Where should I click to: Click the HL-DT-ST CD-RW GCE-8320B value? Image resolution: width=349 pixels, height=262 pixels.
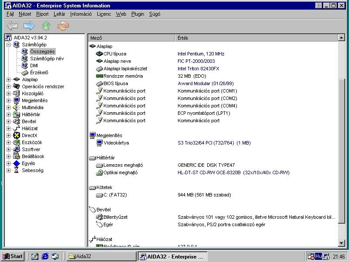click(x=233, y=172)
